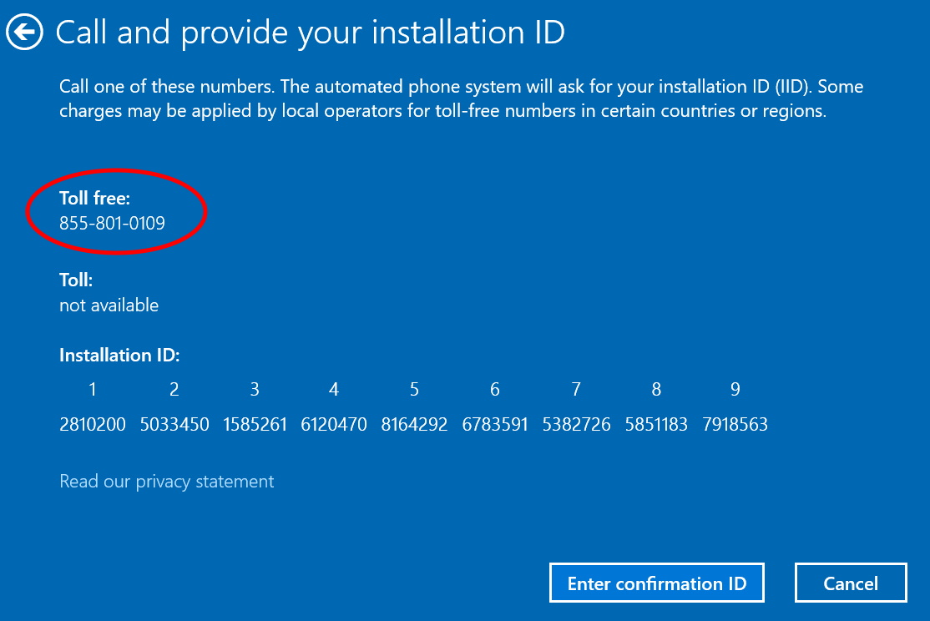
Task: Click installation ID block 6120470
Action: (334, 424)
